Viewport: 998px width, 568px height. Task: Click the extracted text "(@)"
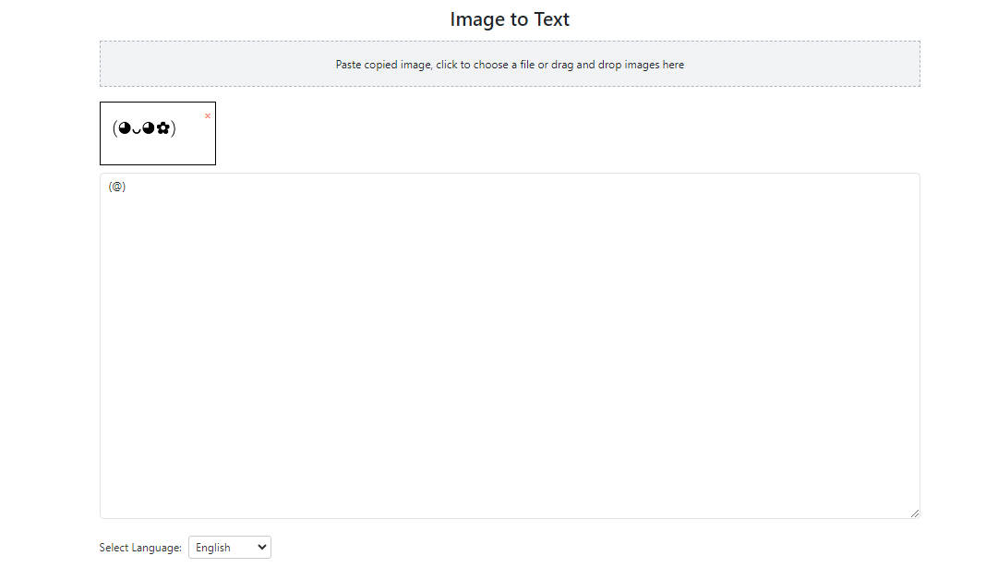pyautogui.click(x=116, y=186)
